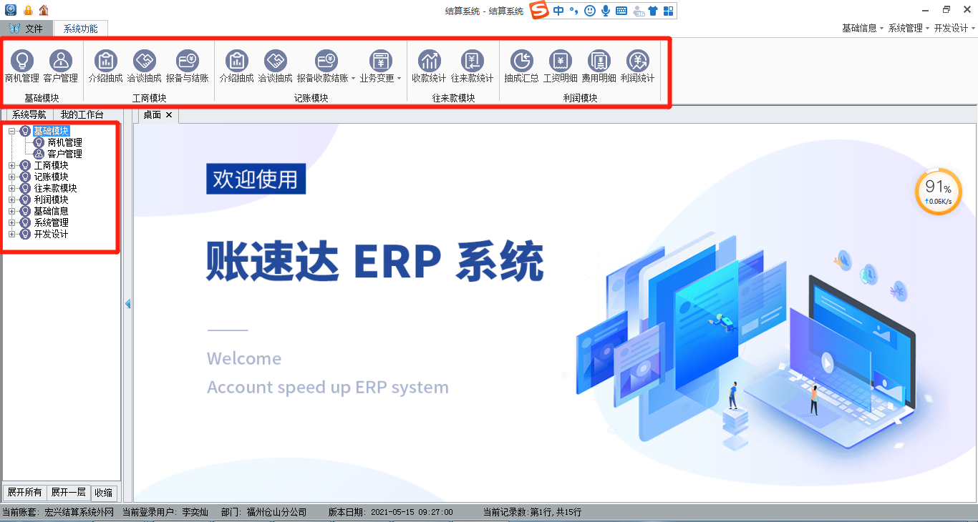The width and height of the screenshot is (978, 522).
Task: Expand the 往来款模块 tree node
Action: [x=11, y=188]
